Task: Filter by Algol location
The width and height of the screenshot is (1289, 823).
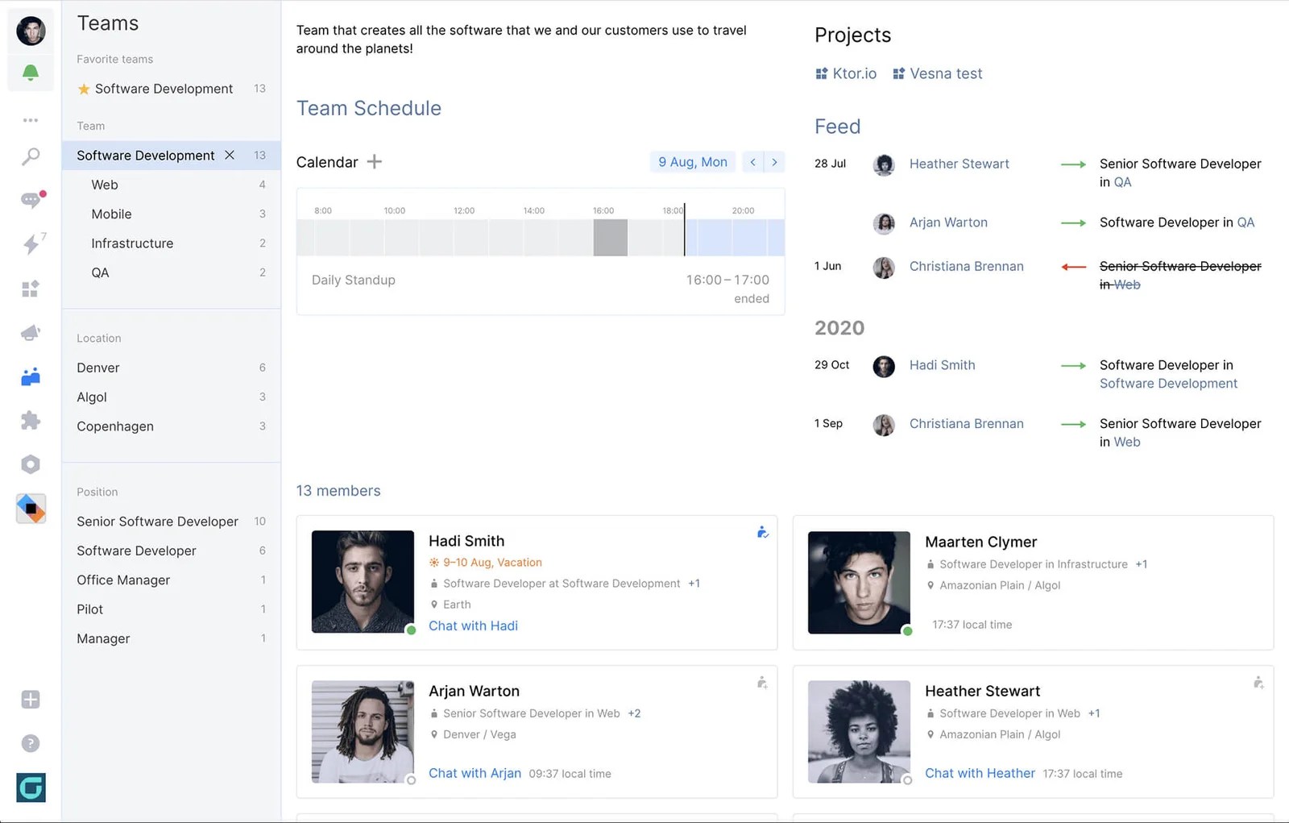Action: coord(172,397)
